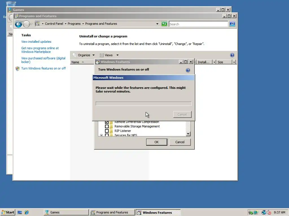Click the configuring features progress bar

coord(143,103)
